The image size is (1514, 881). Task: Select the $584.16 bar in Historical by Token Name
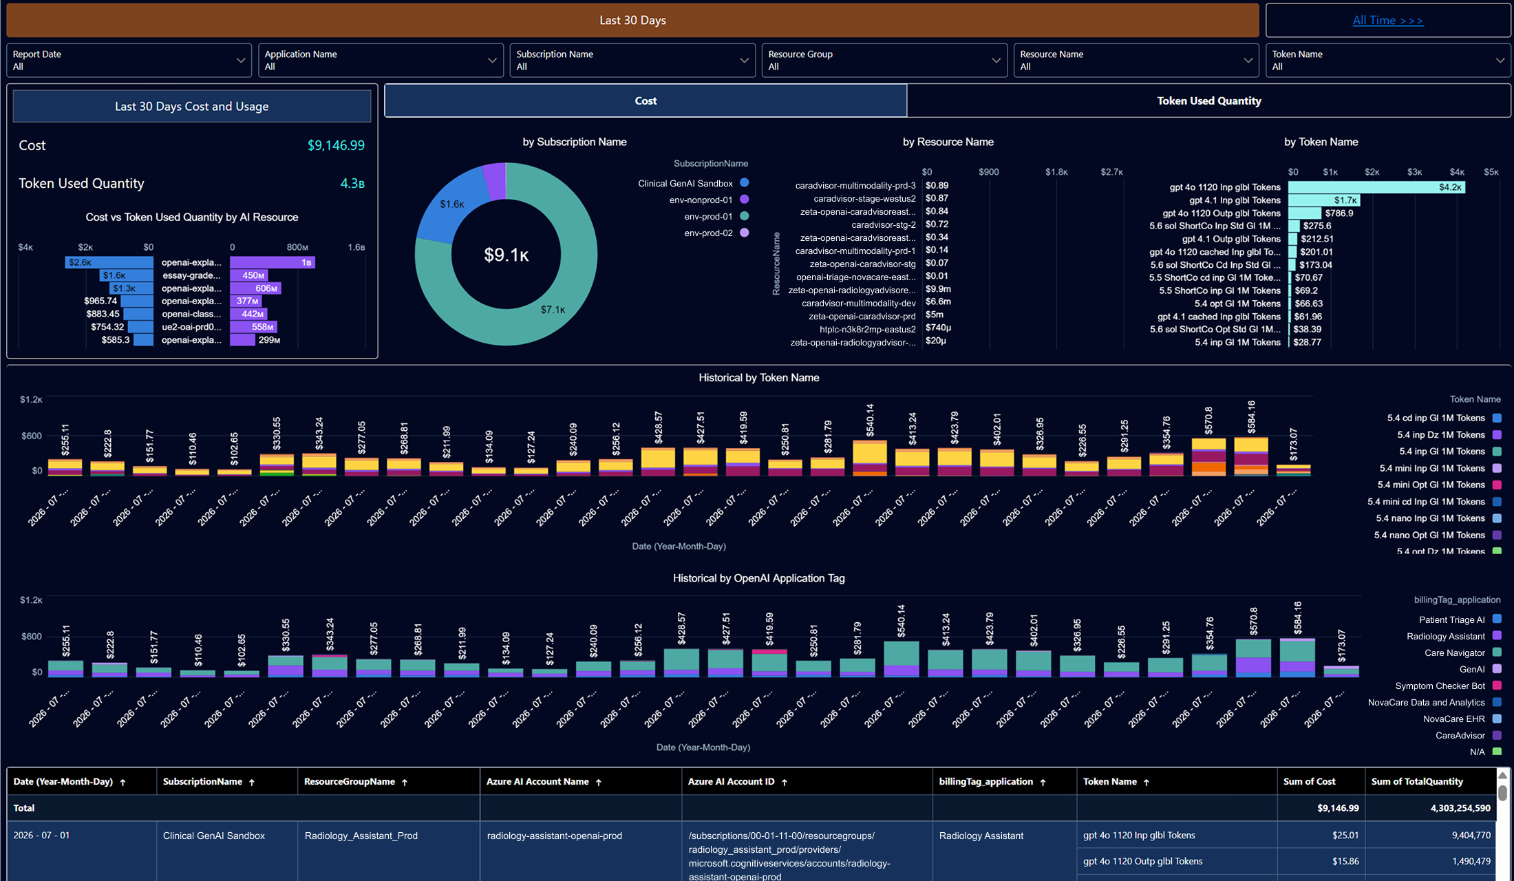(x=1251, y=456)
